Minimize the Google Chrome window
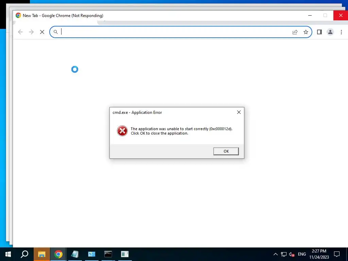The image size is (348, 261). [310, 15]
